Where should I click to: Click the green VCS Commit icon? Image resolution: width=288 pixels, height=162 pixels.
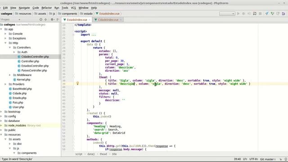(272, 13)
